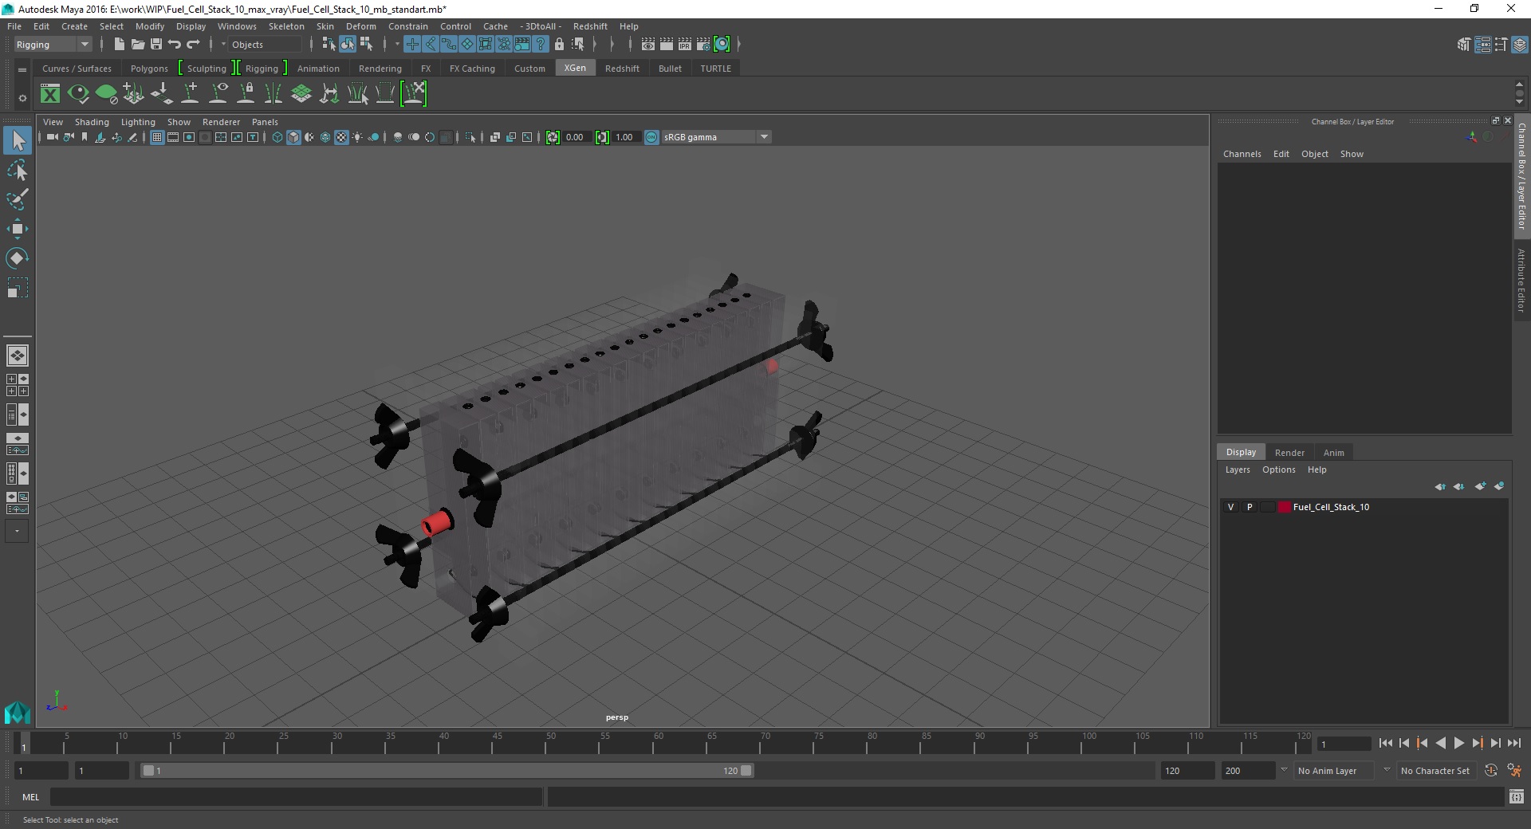Open the Skeleton menu
This screenshot has height=829, width=1531.
286,26
